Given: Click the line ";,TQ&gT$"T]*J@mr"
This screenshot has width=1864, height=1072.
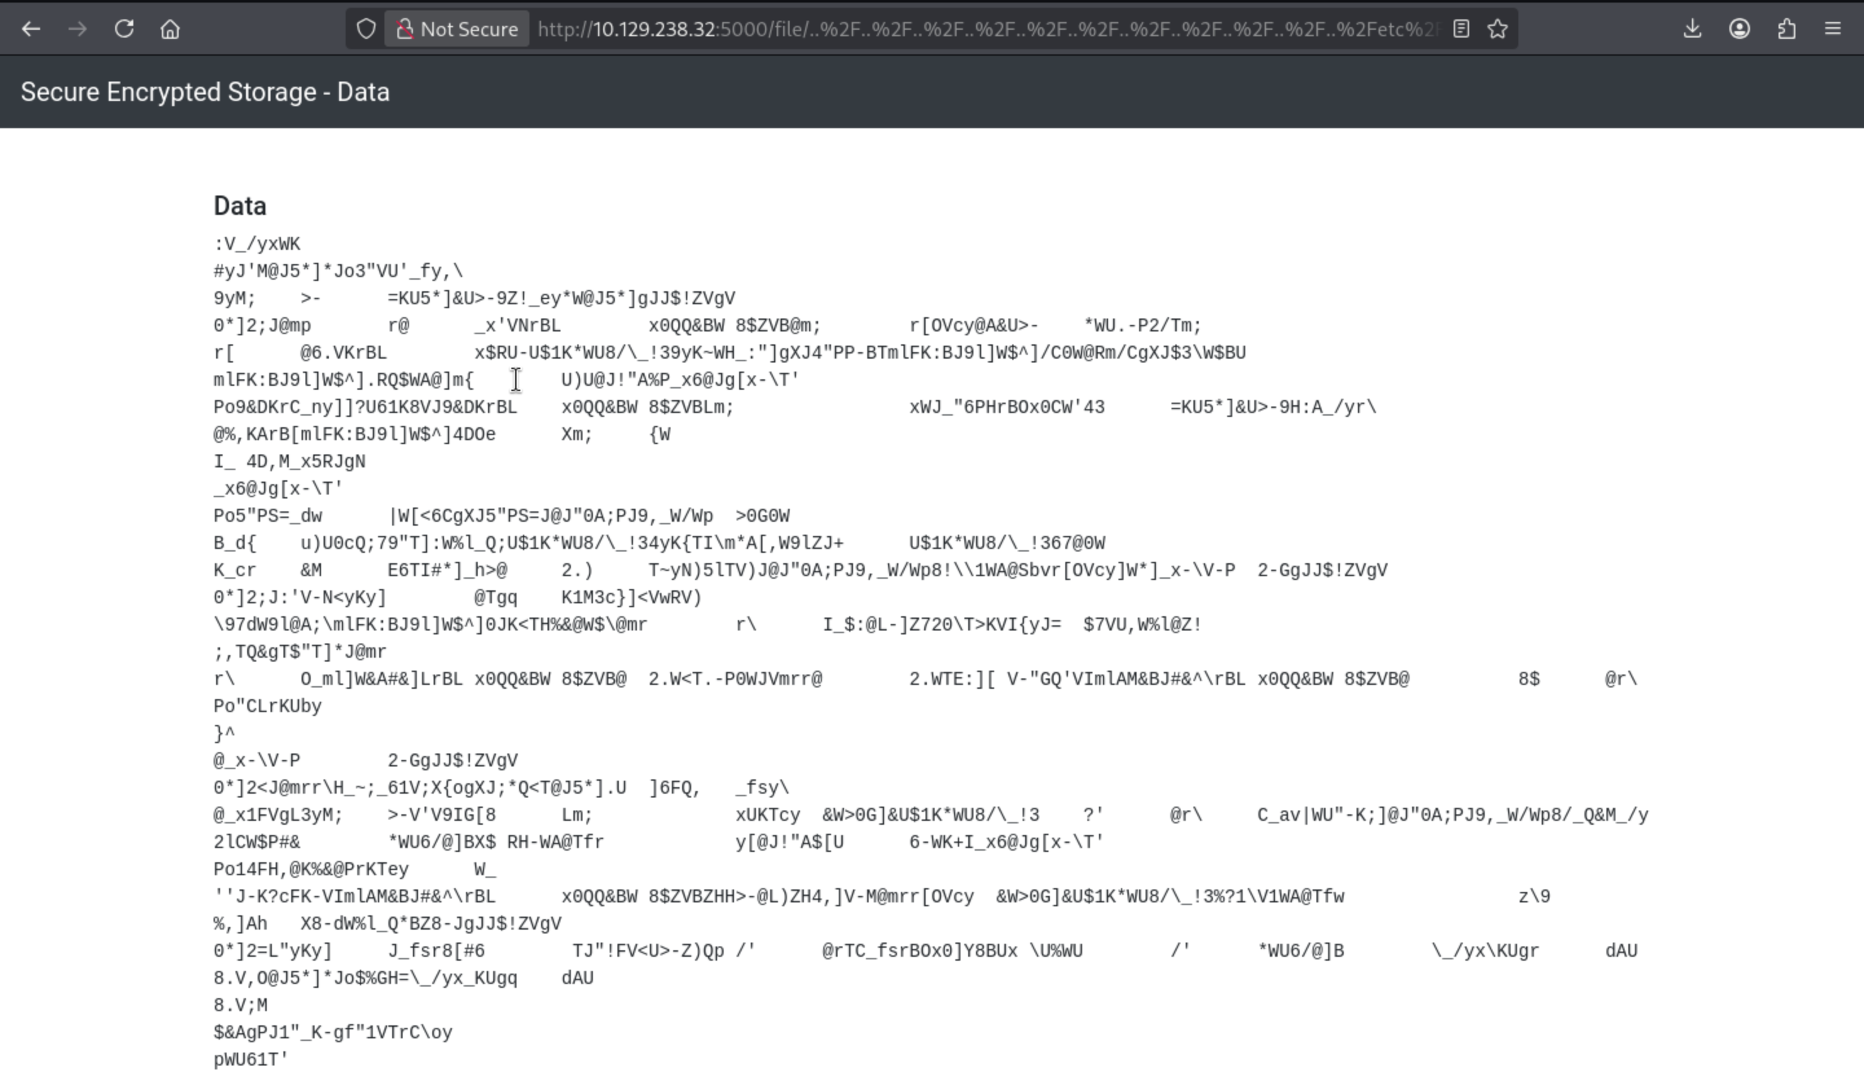Looking at the screenshot, I should click(x=300, y=653).
